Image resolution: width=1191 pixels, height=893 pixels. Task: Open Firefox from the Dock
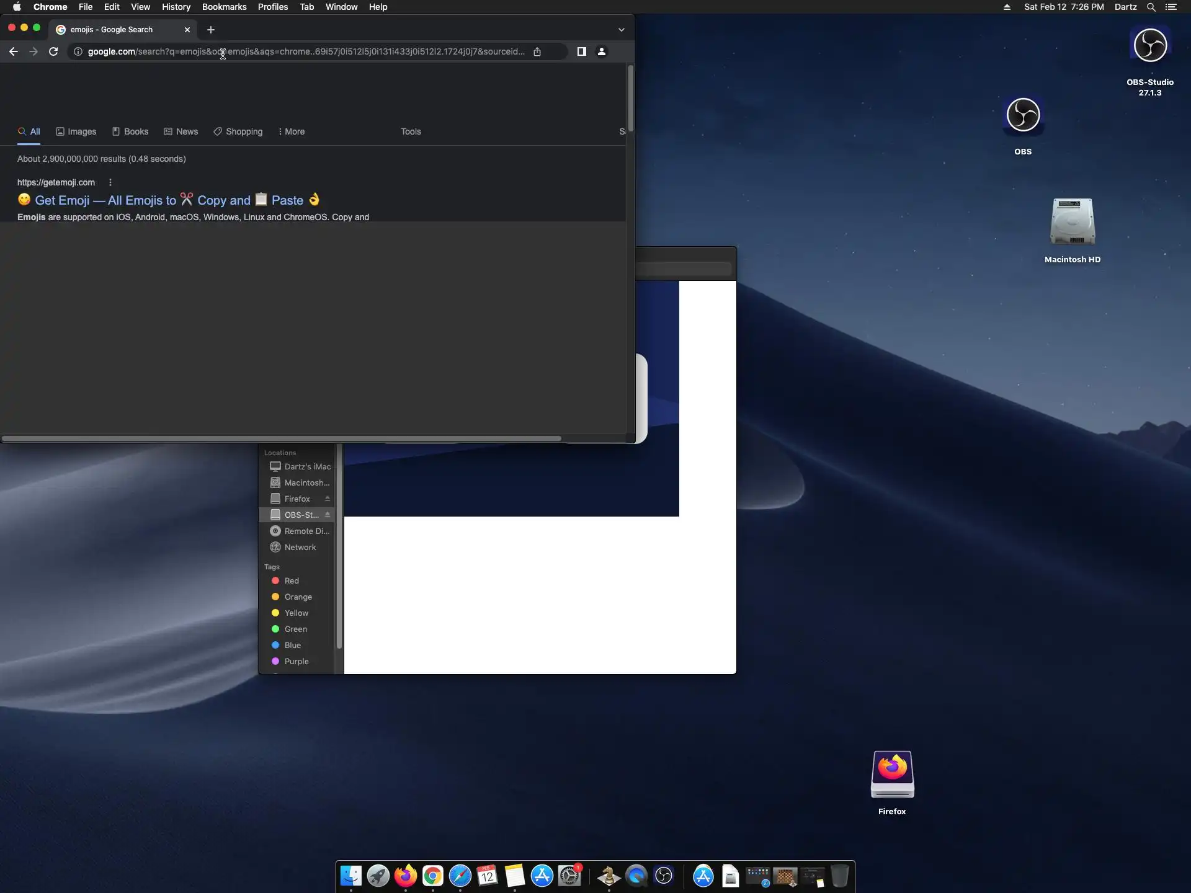click(x=406, y=876)
